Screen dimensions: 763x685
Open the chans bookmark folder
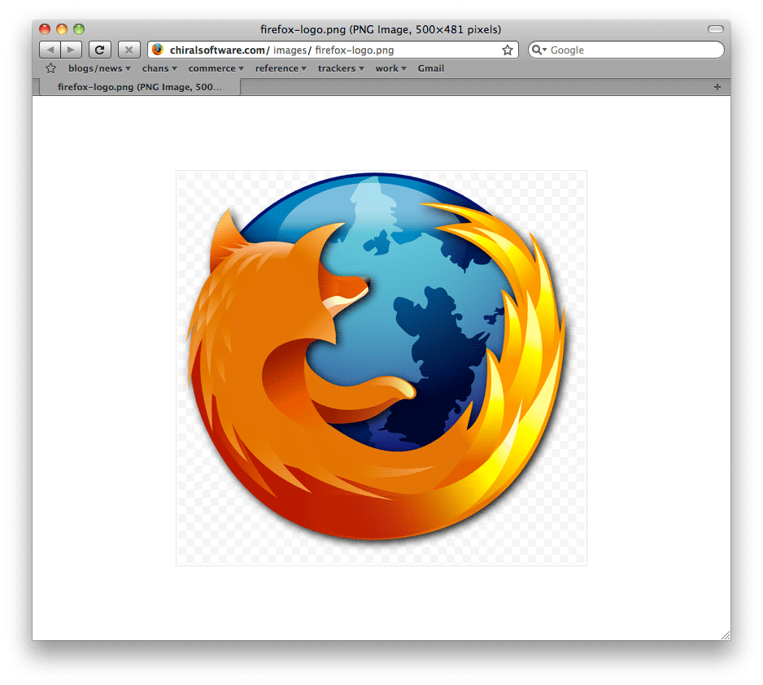click(159, 68)
